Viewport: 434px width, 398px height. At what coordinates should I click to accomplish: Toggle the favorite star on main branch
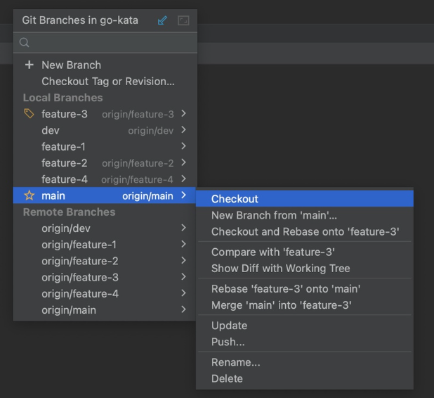[x=29, y=195]
